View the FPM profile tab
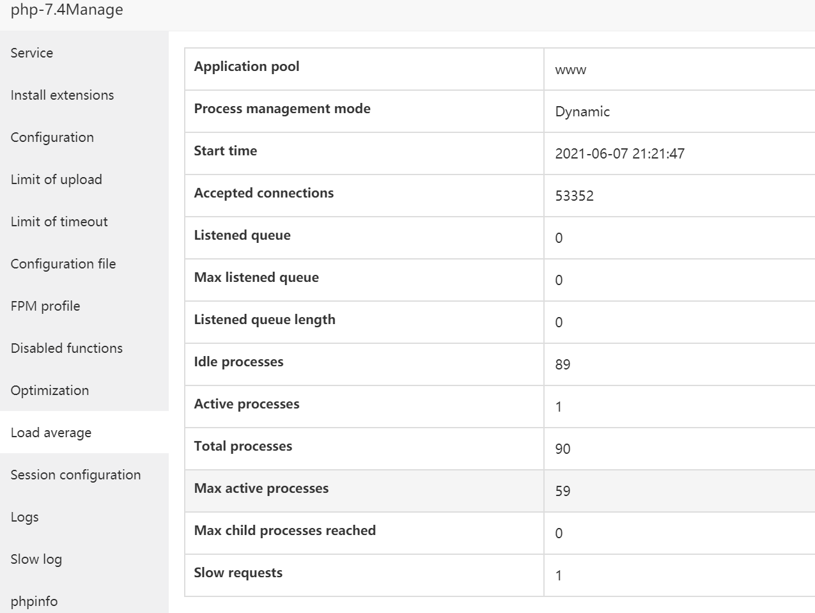Viewport: 815px width, 613px height. pos(45,306)
